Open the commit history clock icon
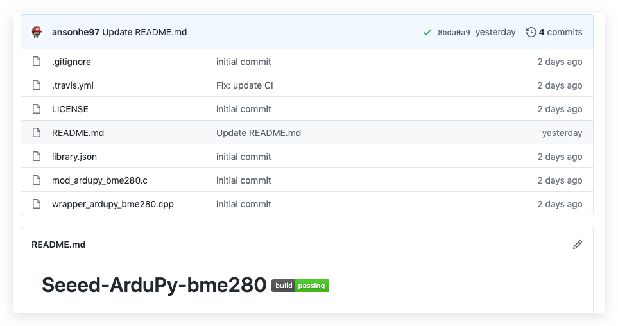This screenshot has height=326, width=618. pyautogui.click(x=531, y=32)
